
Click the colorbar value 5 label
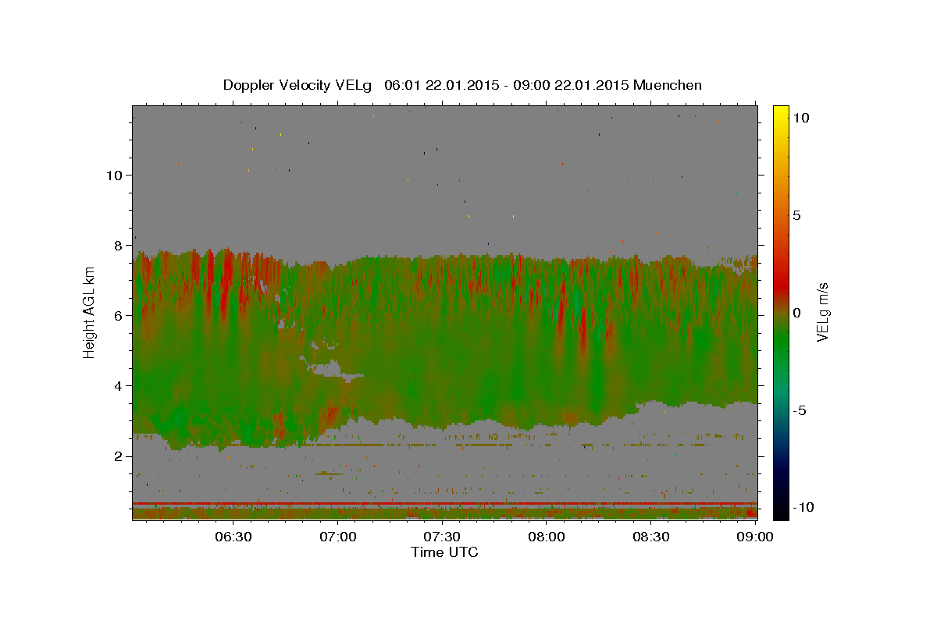[796, 215]
